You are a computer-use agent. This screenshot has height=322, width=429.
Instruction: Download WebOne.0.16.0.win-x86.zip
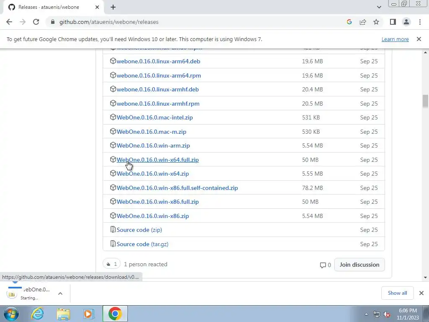pyautogui.click(x=152, y=216)
